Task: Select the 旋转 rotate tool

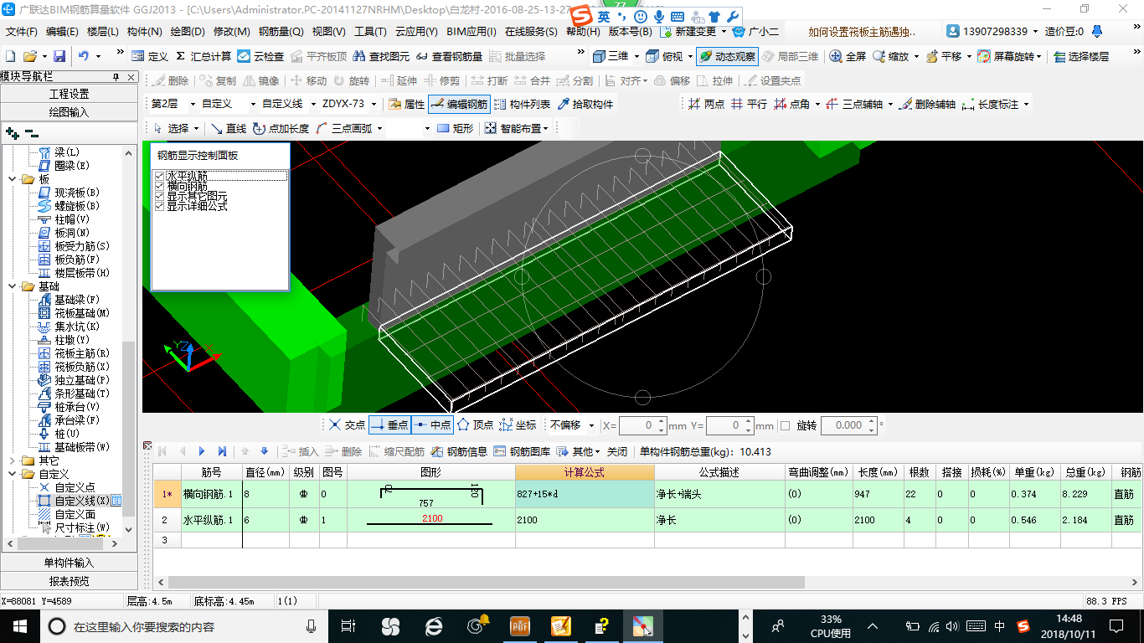Action: 351,80
